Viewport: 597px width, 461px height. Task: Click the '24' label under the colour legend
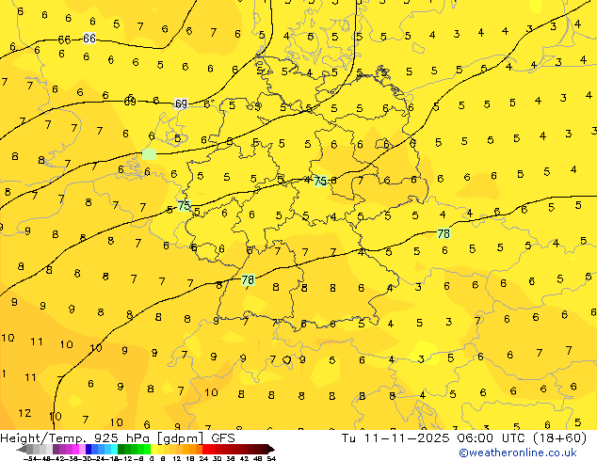click(203, 458)
